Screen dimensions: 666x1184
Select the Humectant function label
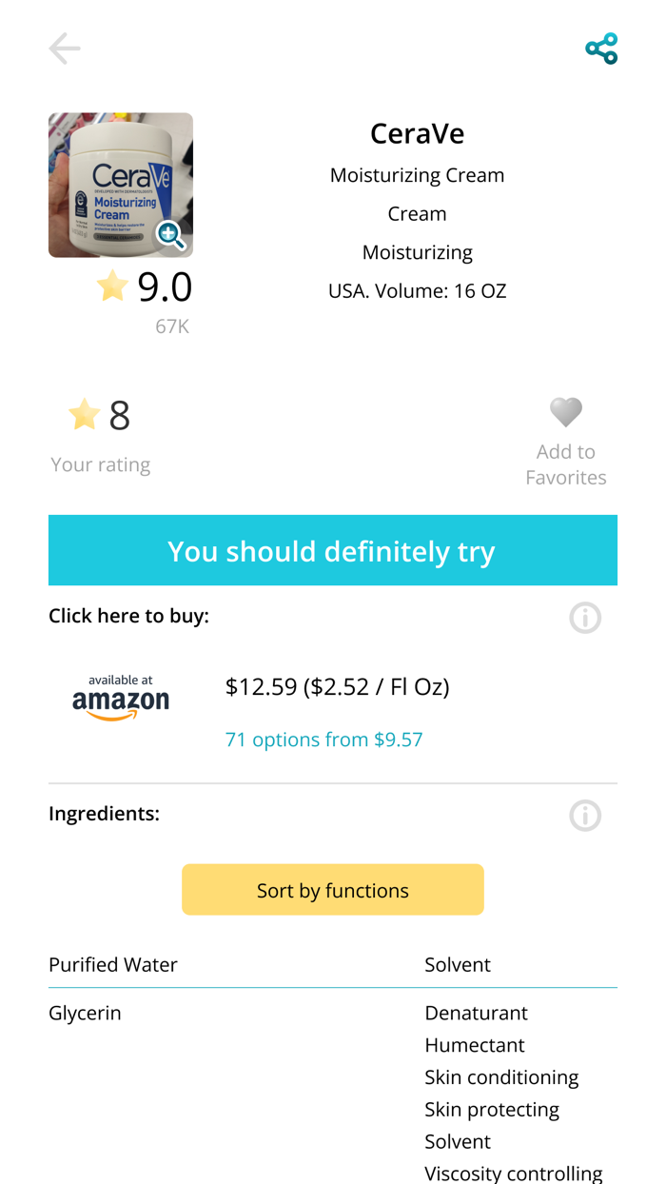[x=474, y=1045]
